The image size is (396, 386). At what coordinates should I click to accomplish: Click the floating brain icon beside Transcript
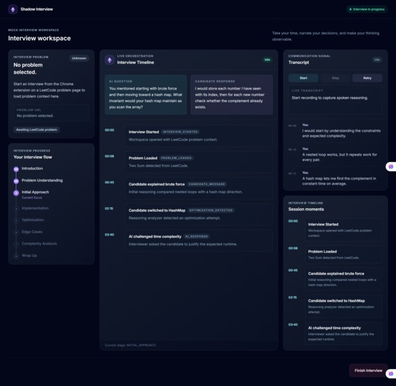click(x=391, y=166)
